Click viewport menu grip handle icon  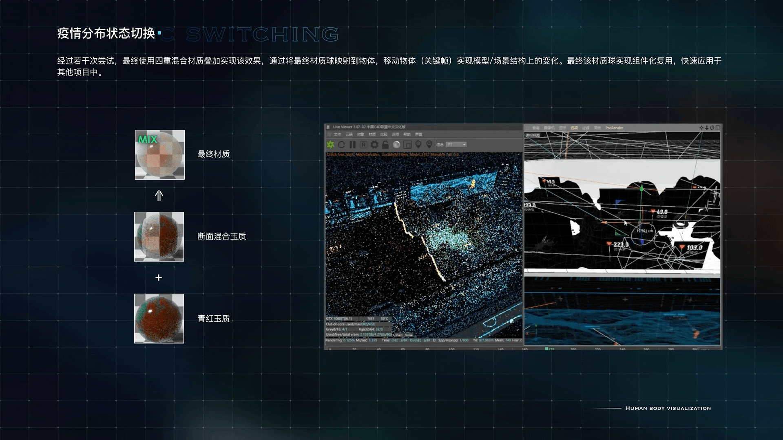click(x=527, y=128)
